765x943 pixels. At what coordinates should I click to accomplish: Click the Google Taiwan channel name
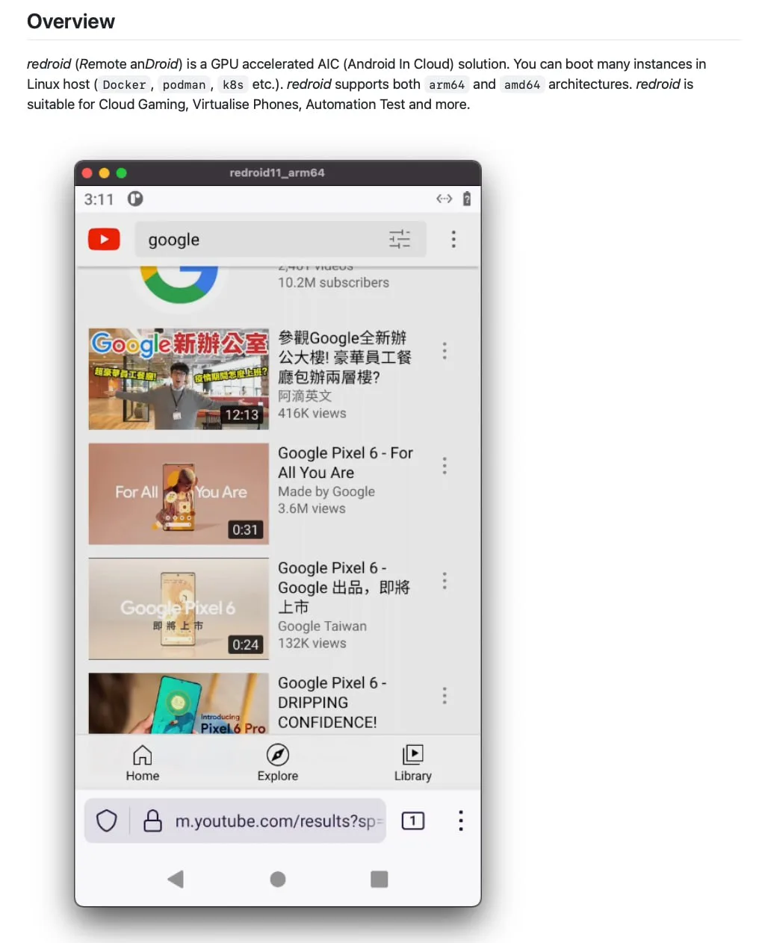coord(322,626)
